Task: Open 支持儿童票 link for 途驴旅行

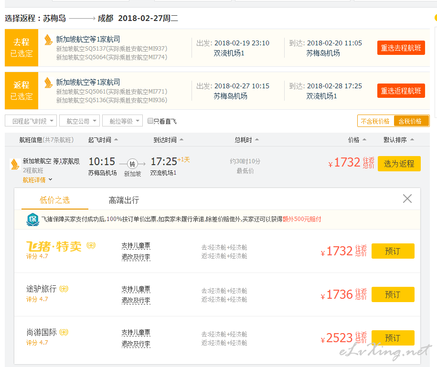Action: [x=136, y=289]
